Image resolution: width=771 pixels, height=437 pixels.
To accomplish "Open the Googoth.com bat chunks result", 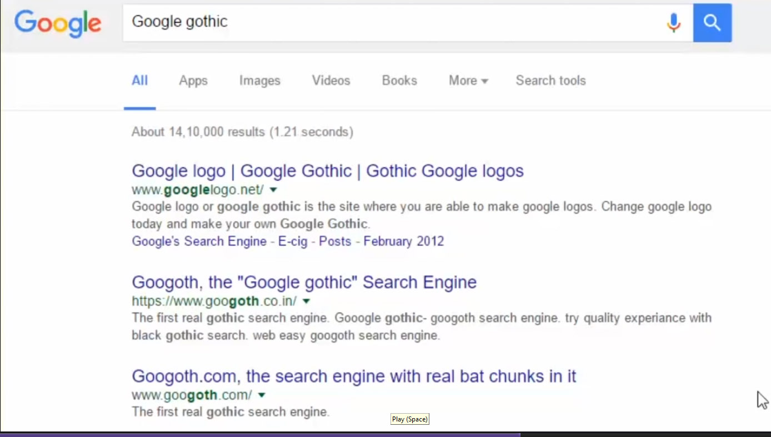I will click(353, 377).
